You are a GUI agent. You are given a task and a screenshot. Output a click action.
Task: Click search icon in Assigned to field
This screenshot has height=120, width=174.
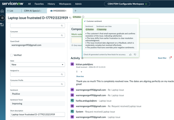point(62,74)
